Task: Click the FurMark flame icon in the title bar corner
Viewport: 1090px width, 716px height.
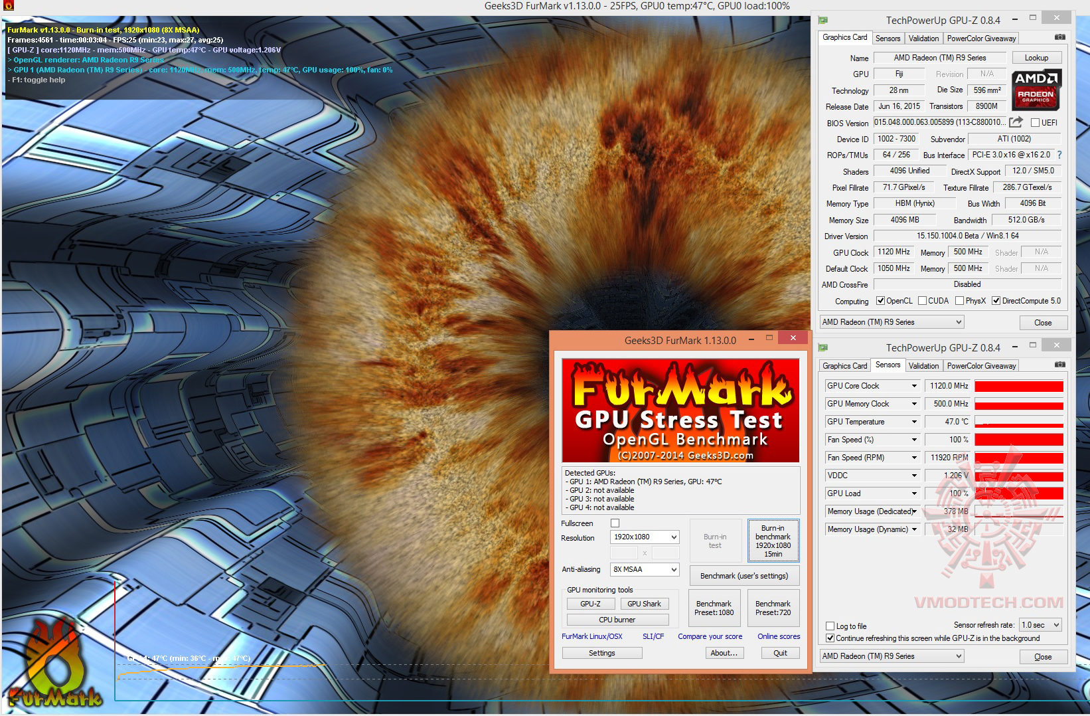Action: point(8,6)
